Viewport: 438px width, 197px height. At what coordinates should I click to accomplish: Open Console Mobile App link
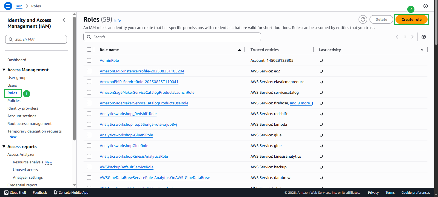[71, 193]
